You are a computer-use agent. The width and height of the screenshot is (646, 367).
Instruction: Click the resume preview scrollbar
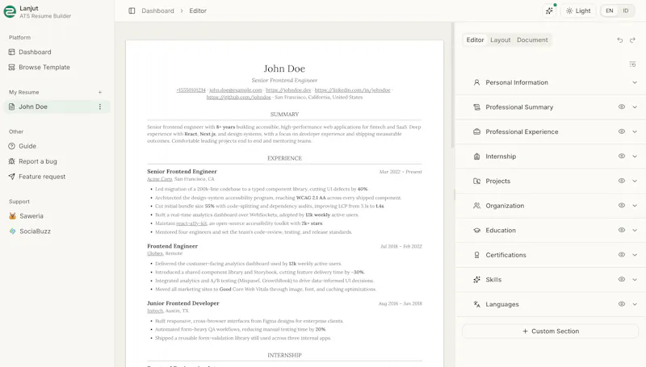click(x=452, y=86)
